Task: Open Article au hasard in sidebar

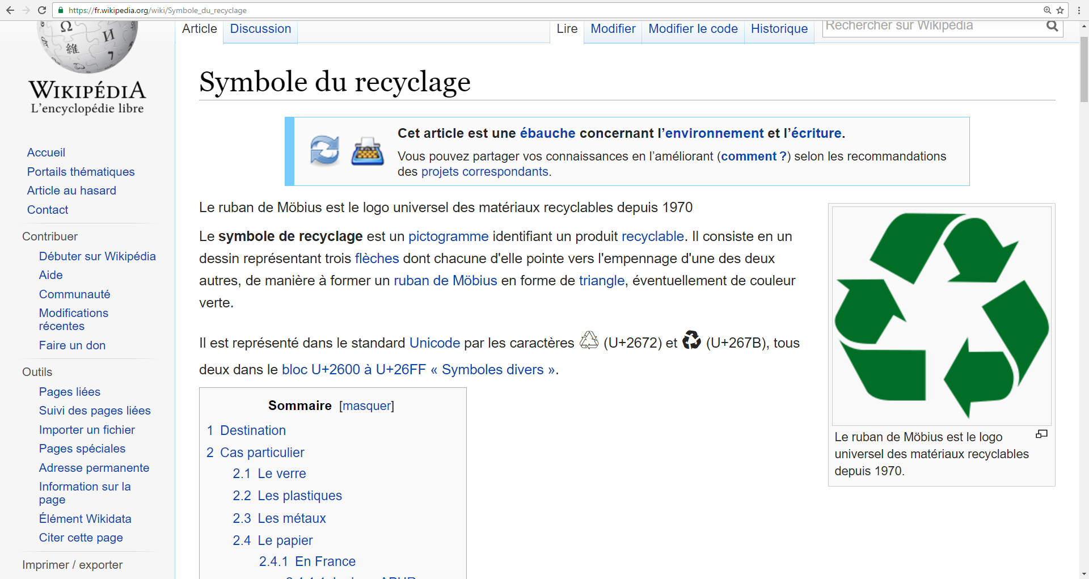Action: [71, 191]
